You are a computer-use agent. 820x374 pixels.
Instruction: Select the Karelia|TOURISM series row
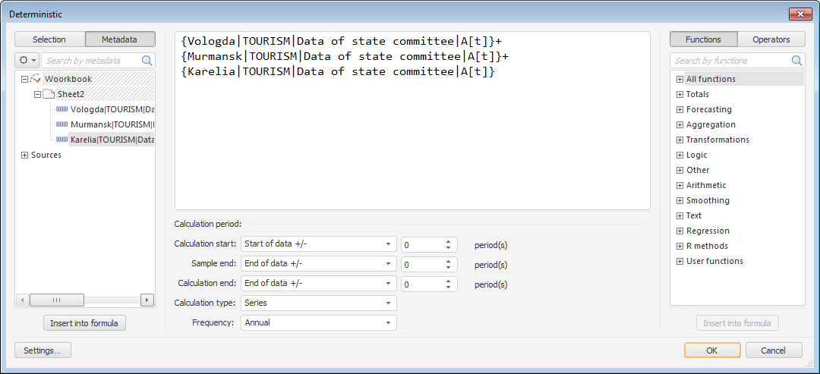click(x=112, y=140)
